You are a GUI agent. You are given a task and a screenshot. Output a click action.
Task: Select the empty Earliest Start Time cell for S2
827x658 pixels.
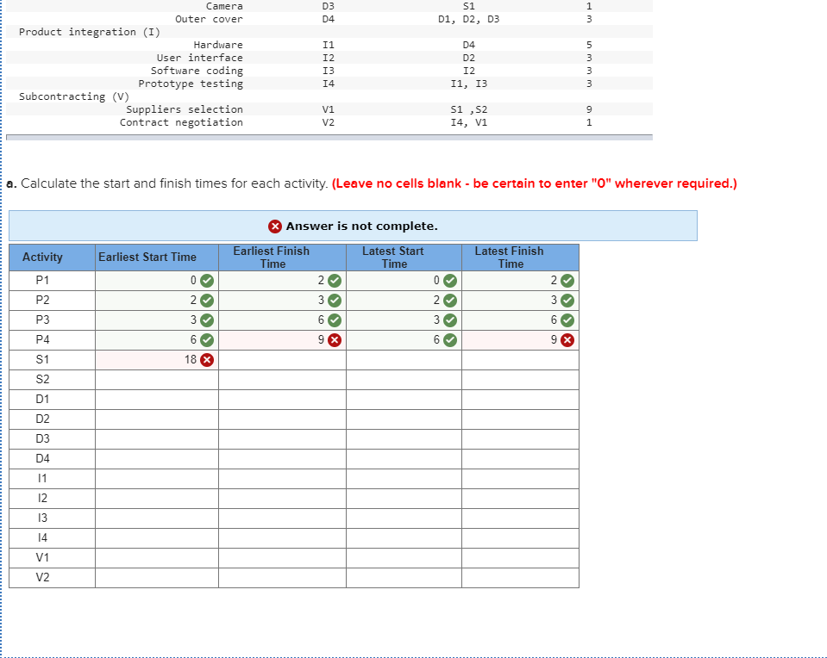(155, 379)
